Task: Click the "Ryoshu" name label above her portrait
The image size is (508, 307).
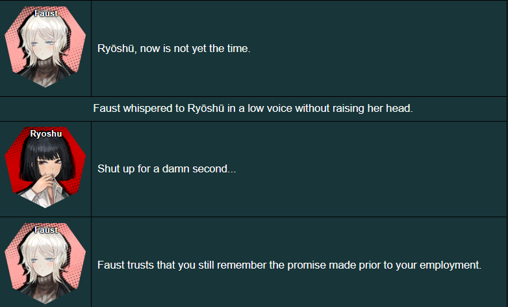Action: (x=45, y=133)
